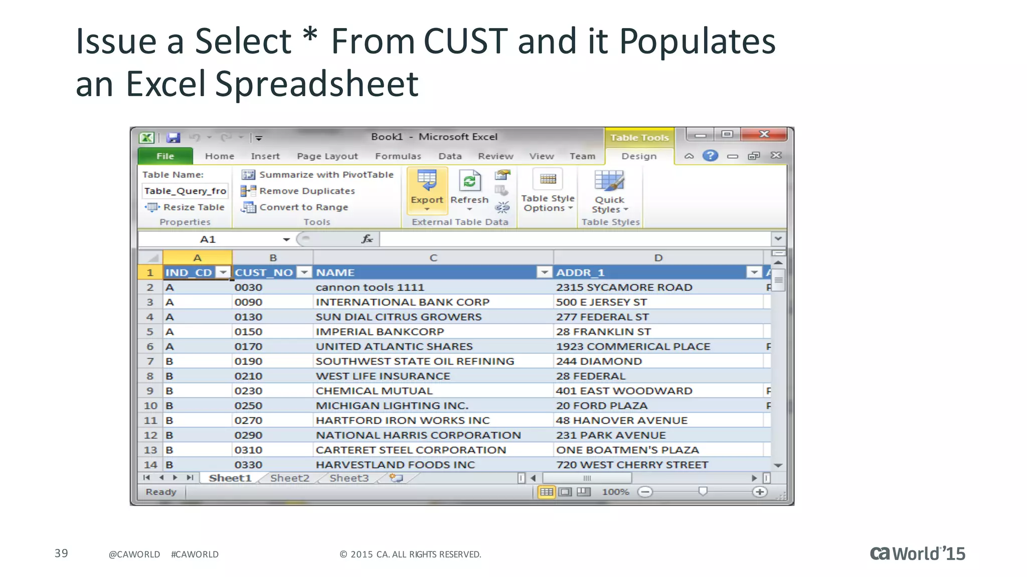Select Page Layout view icon in status bar

click(565, 492)
